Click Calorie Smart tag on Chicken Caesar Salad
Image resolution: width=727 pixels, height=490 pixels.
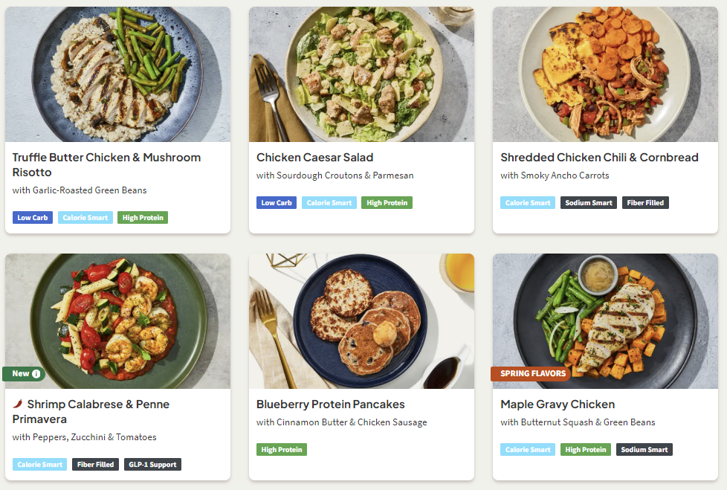329,203
